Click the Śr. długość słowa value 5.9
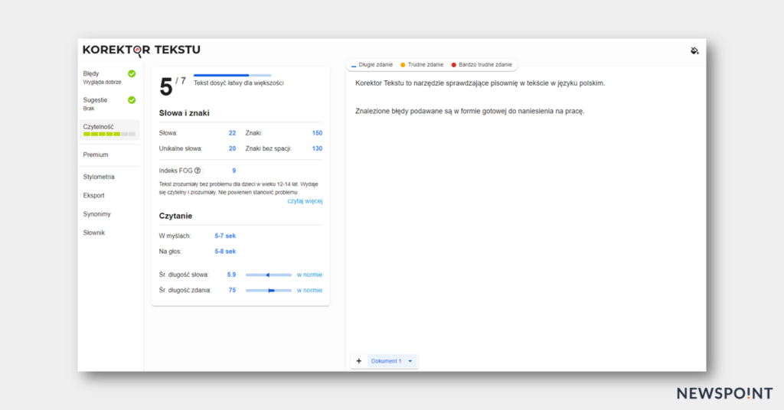Viewport: 784px width, 410px height. (x=231, y=275)
